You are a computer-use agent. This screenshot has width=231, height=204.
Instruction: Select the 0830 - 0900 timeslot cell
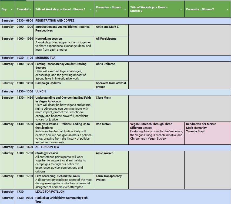click(24, 21)
